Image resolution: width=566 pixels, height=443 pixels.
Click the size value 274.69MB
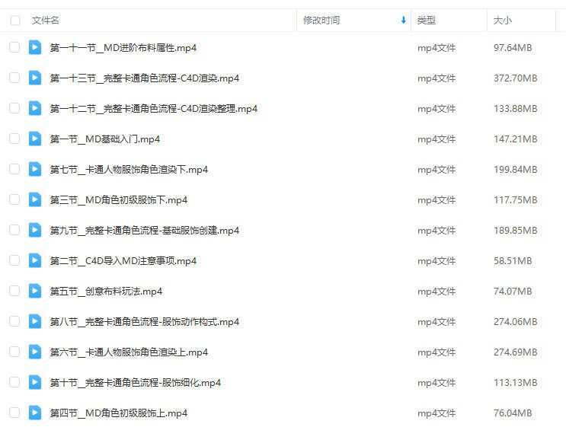point(516,352)
